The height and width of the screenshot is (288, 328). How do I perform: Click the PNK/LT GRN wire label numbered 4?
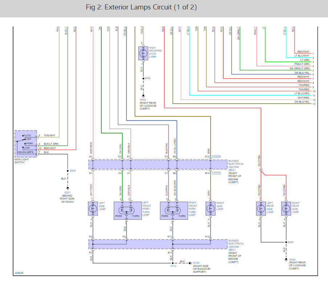click(302, 64)
